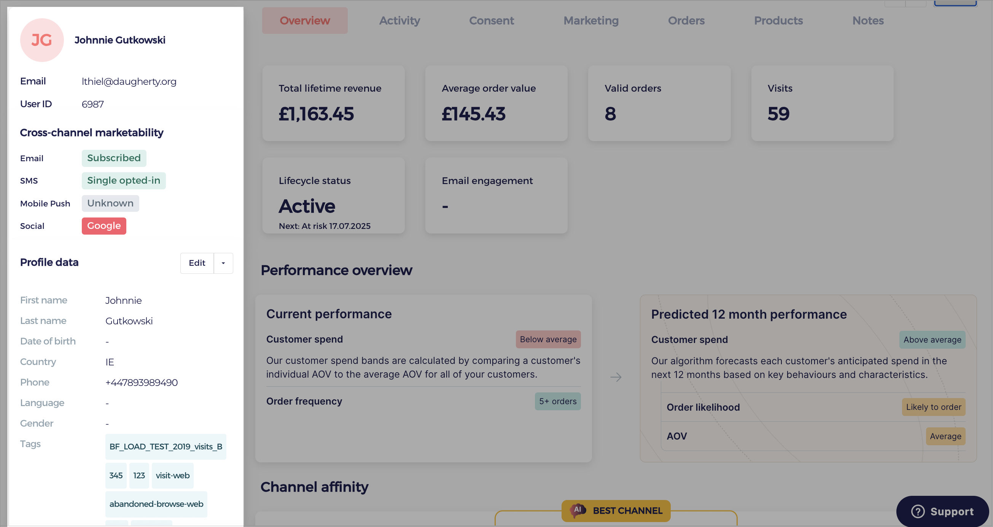
Task: Click the Valid orders card
Action: (x=659, y=103)
